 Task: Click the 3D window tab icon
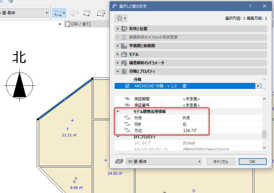68,24
